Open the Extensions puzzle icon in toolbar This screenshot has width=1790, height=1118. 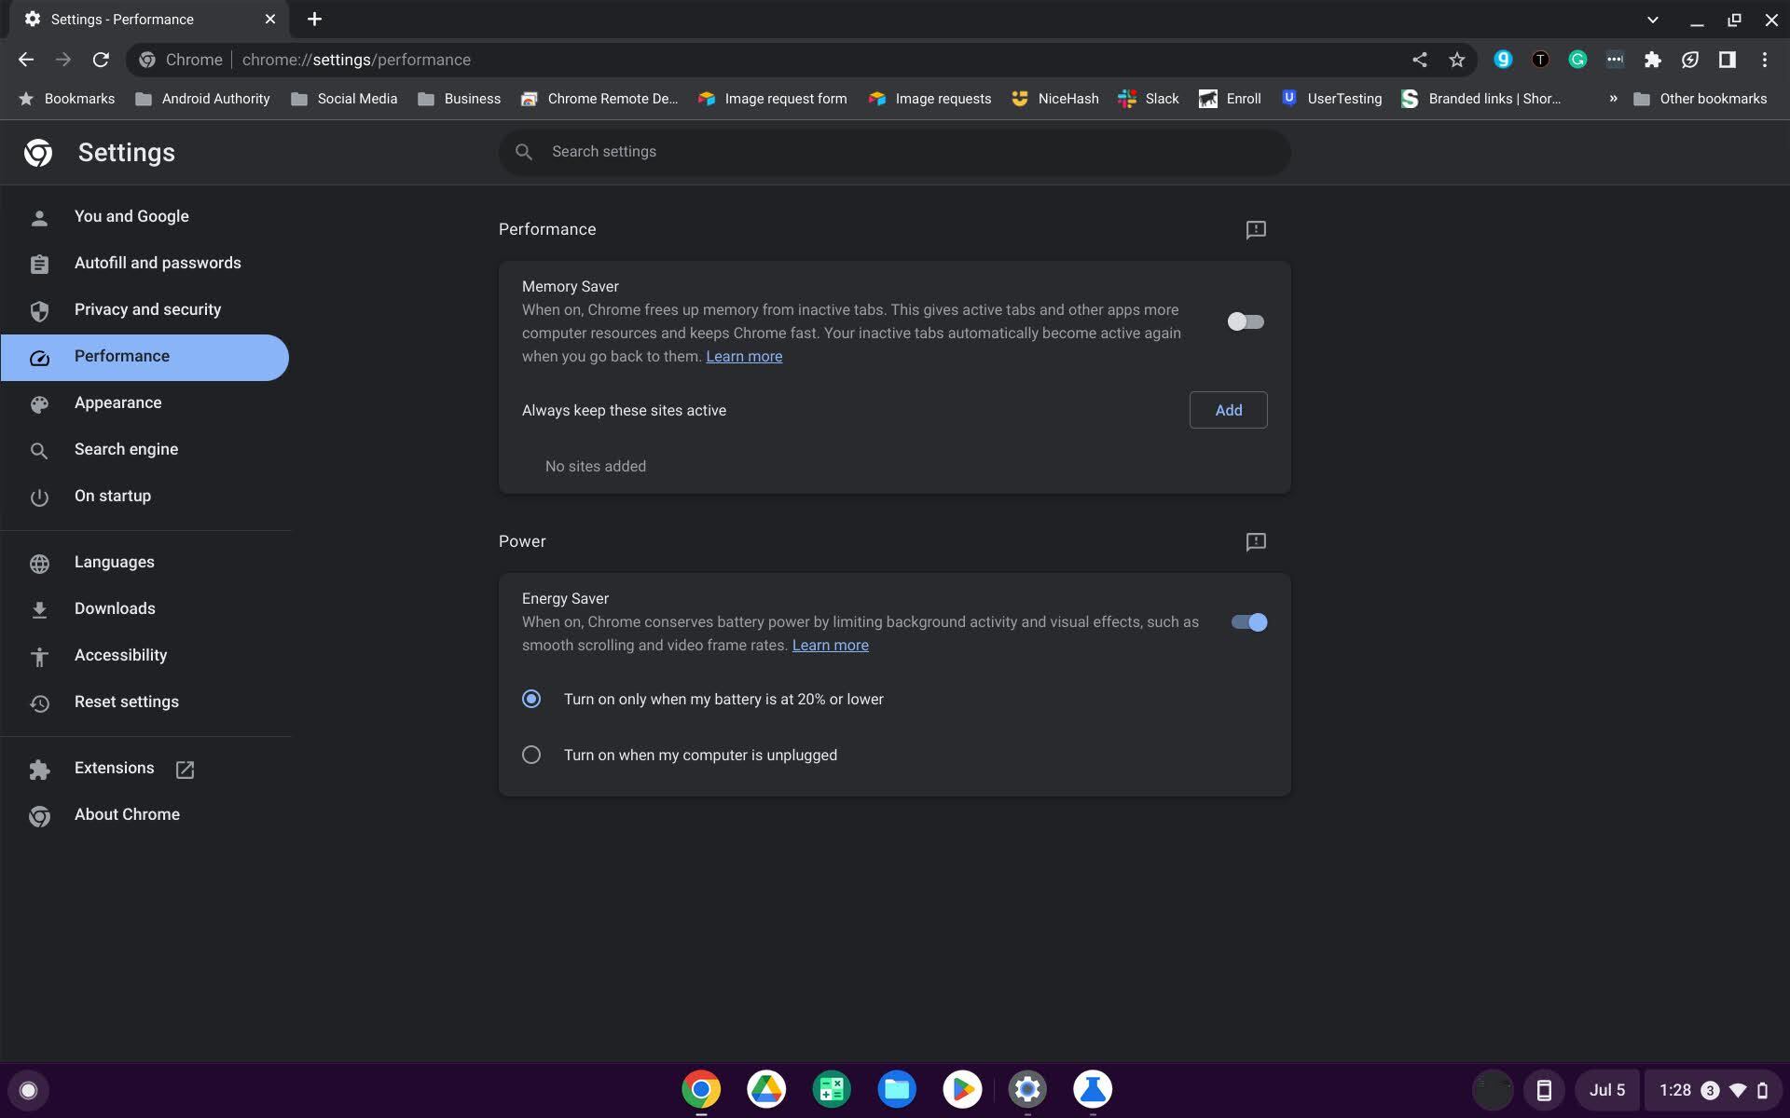click(x=1652, y=60)
